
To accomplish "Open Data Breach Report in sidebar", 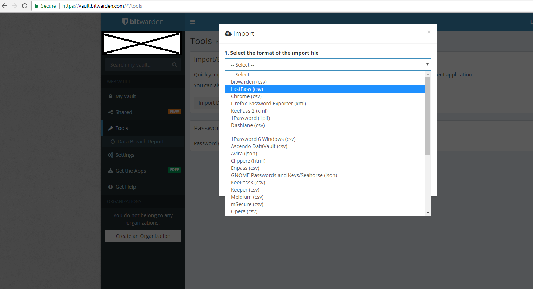I will point(143,142).
